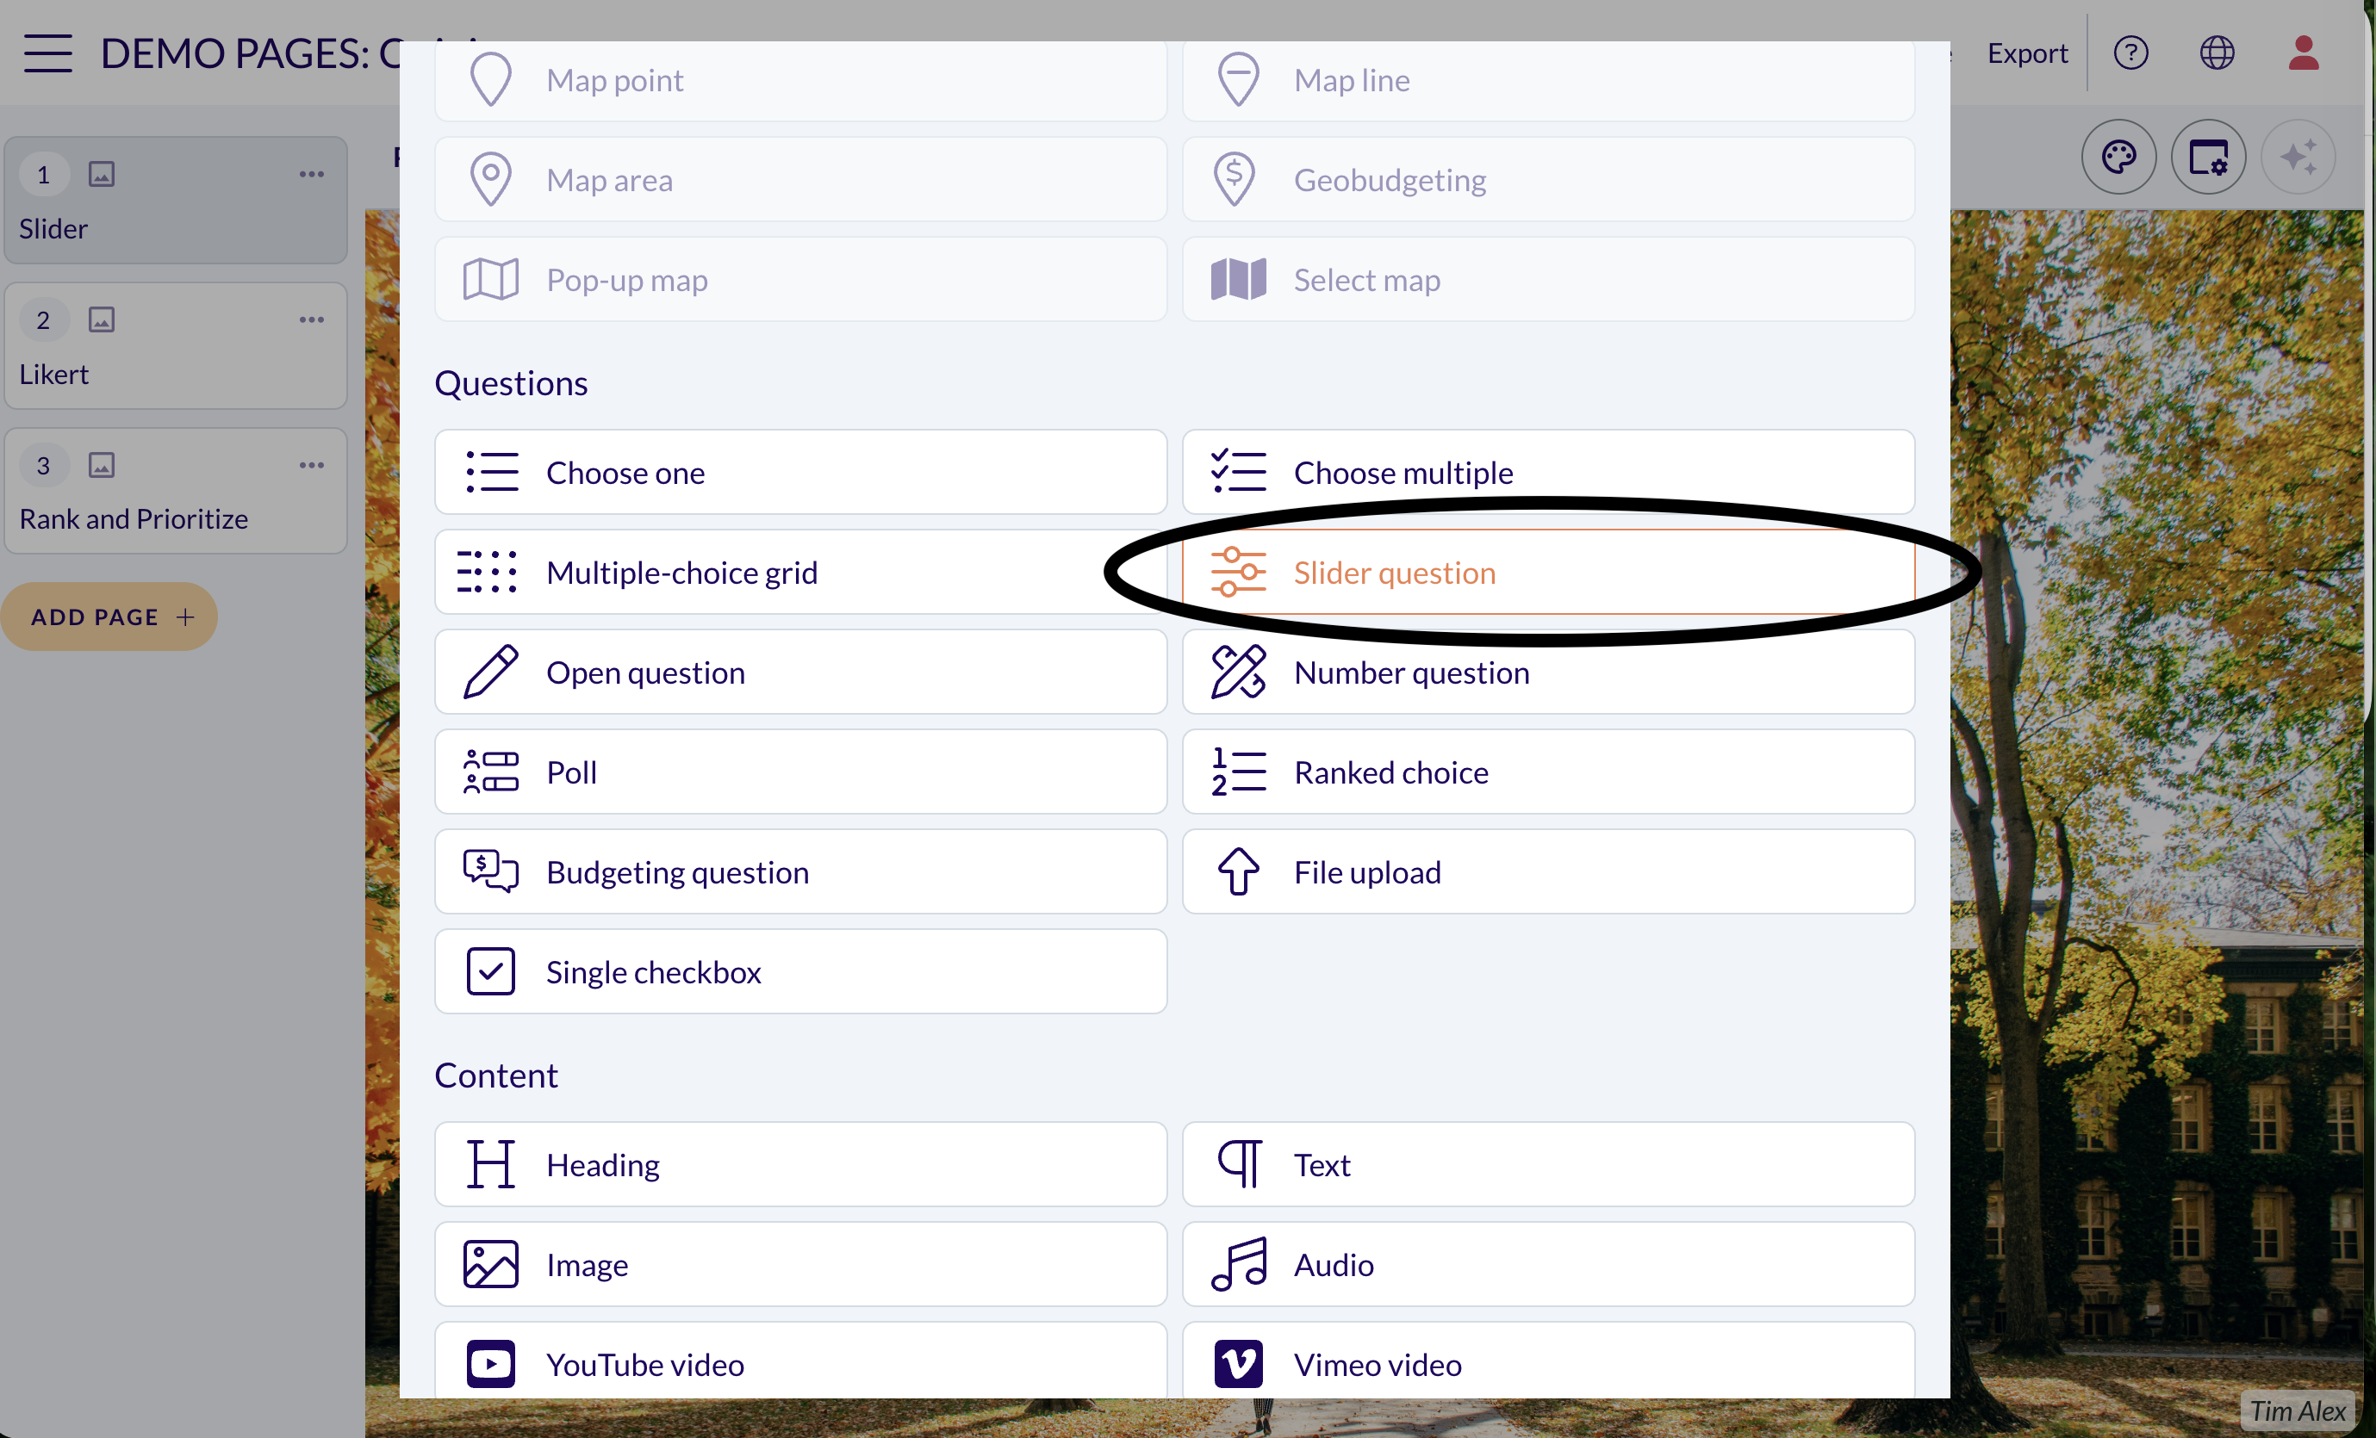Click Export in the top bar
This screenshot has width=2376, height=1438.
coord(2027,53)
